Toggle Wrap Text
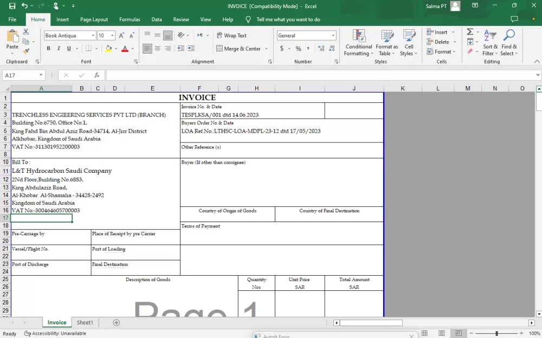This screenshot has height=338, width=542. coord(231,35)
